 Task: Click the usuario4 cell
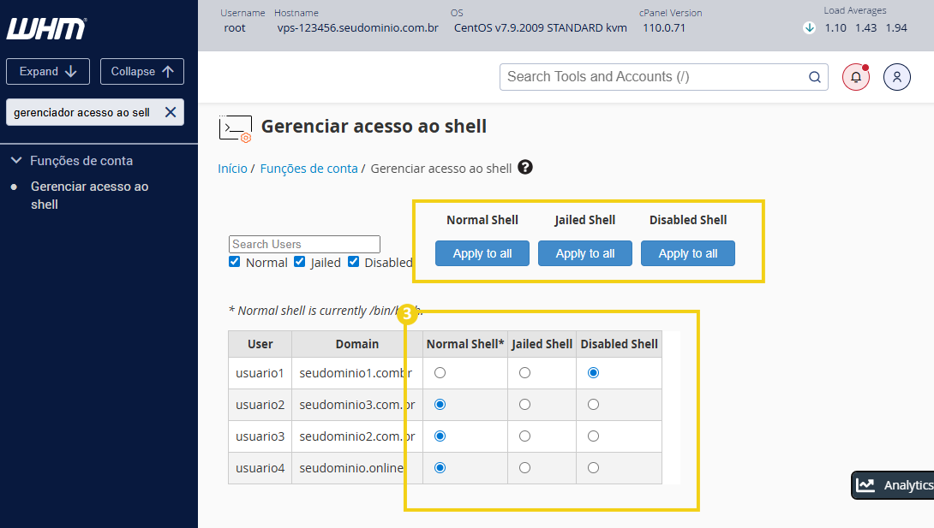pos(260,467)
